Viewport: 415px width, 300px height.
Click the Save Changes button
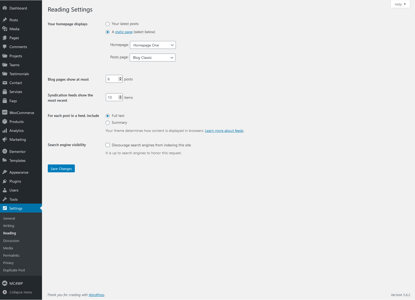tap(61, 168)
